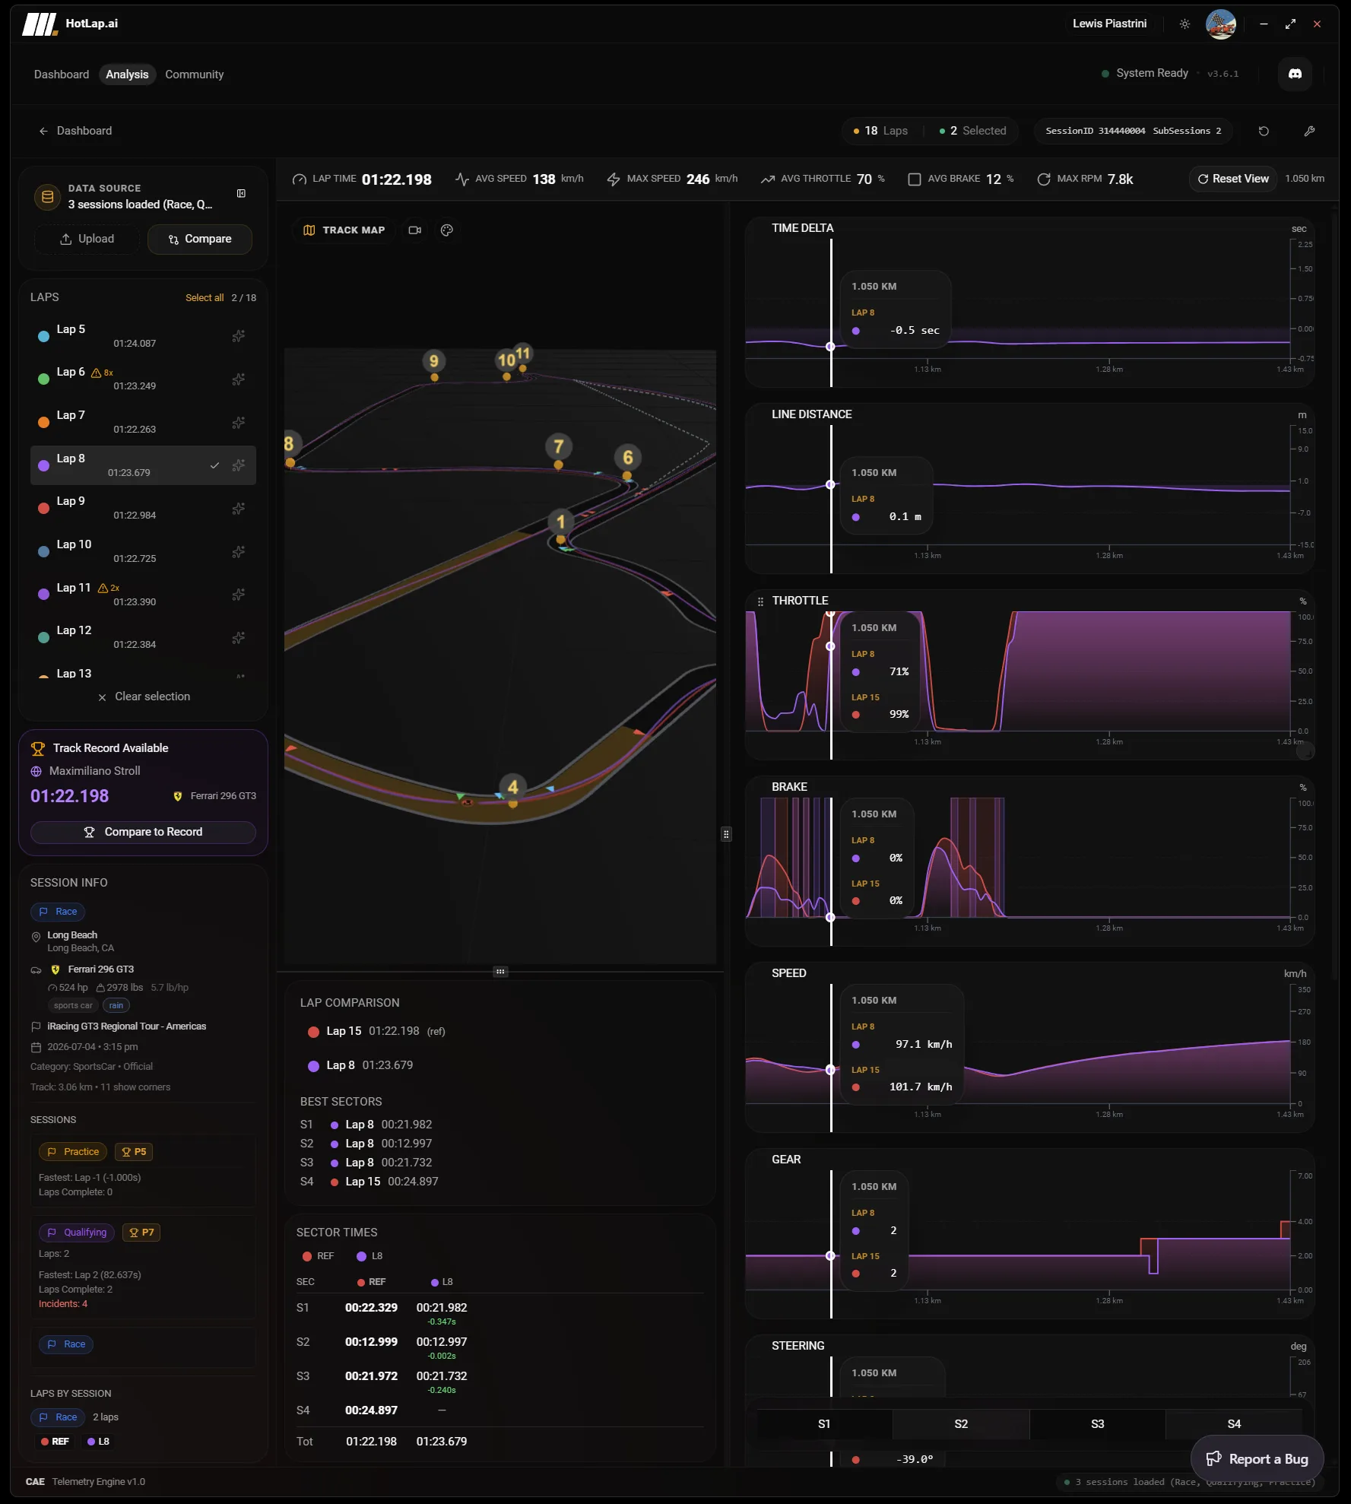The width and height of the screenshot is (1351, 1504).
Task: Toggle the Track Map view button
Action: 344,230
